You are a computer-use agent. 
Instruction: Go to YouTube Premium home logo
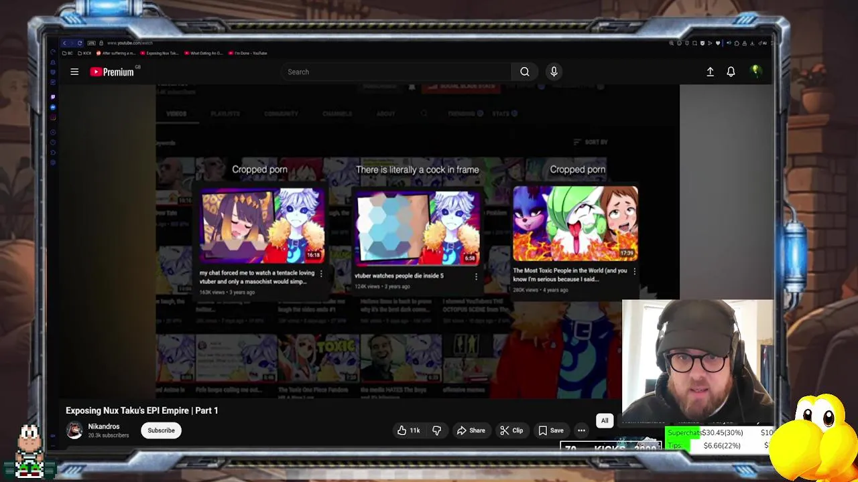(x=112, y=72)
